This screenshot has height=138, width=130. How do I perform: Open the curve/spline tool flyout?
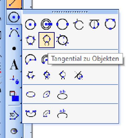[x=14, y=32]
